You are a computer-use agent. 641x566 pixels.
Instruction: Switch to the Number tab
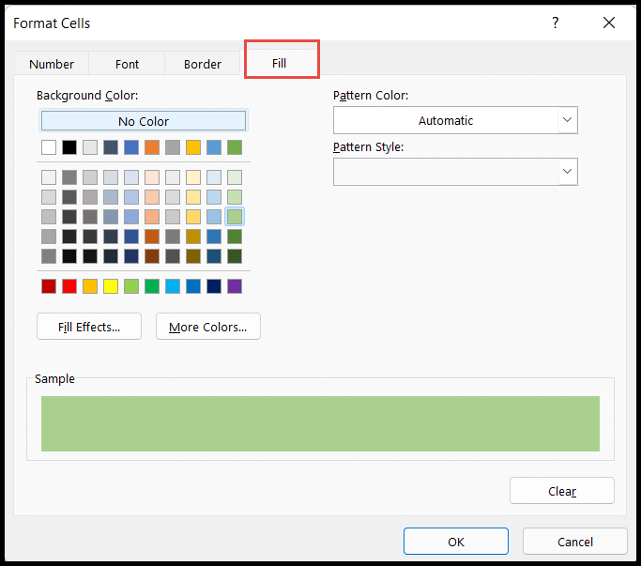(52, 64)
